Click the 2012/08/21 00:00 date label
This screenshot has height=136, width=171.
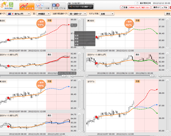coord(144,73)
